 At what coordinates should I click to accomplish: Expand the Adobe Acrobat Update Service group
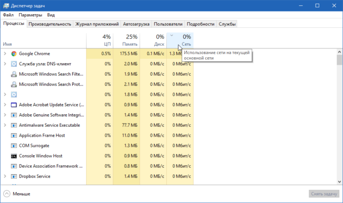click(5, 105)
